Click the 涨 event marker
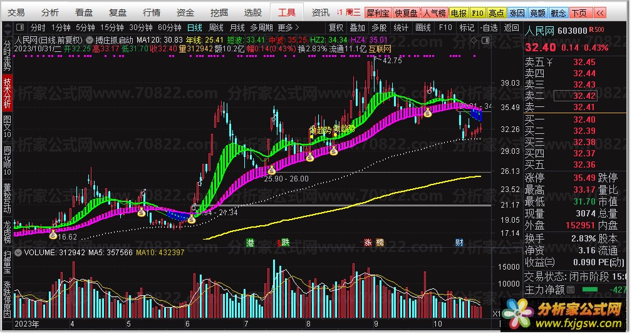 (x=368, y=242)
